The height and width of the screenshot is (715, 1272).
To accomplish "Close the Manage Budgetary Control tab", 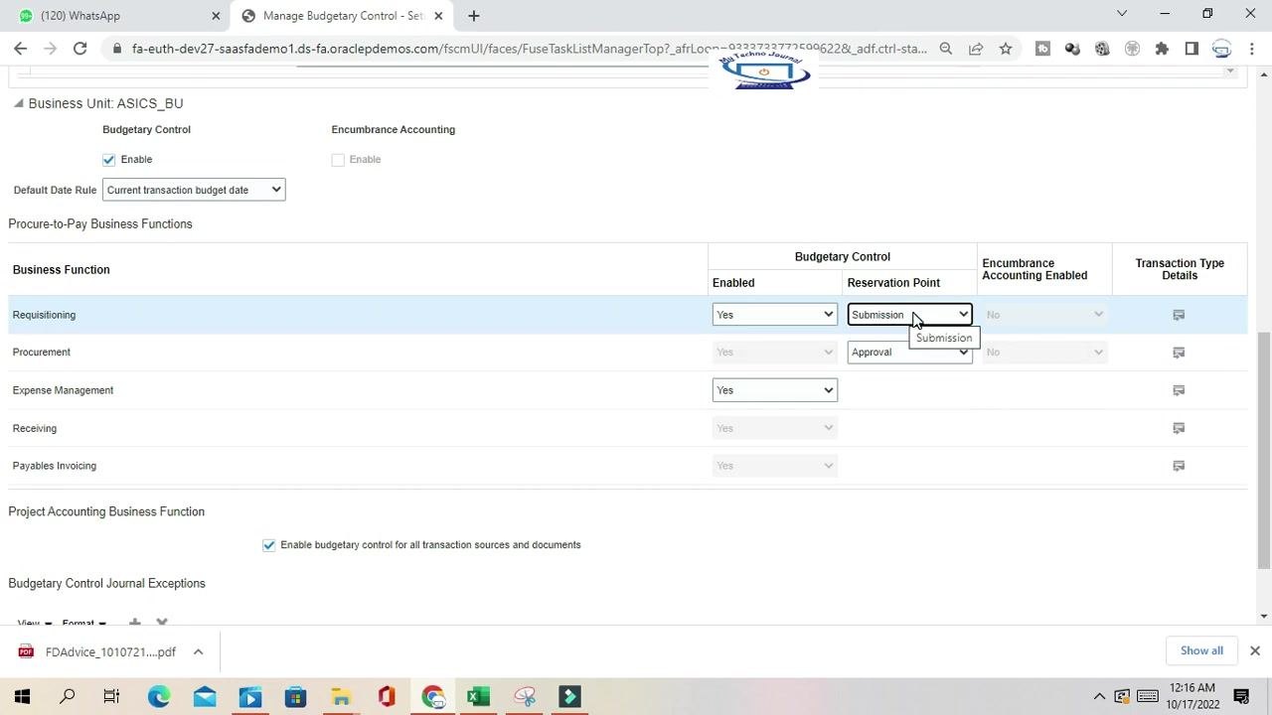I will [438, 15].
